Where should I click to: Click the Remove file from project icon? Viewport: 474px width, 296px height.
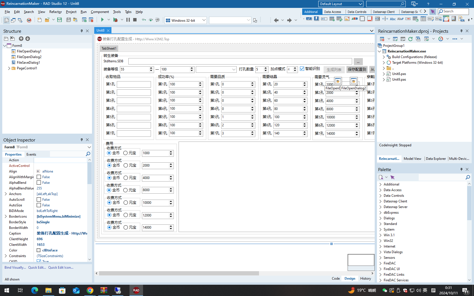point(91,20)
